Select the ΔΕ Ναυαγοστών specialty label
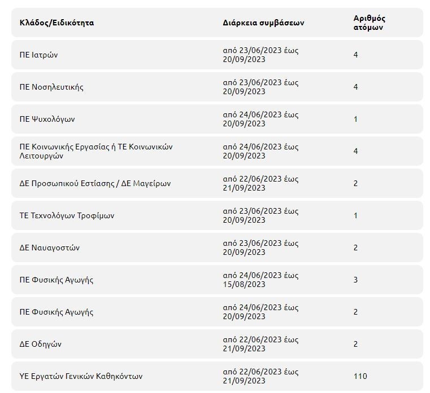Viewport: 430px width, 393px height. [x=50, y=248]
